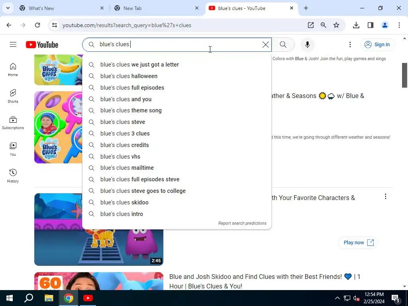Open History in the sidebar
This screenshot has height=306, width=408.
(13, 176)
